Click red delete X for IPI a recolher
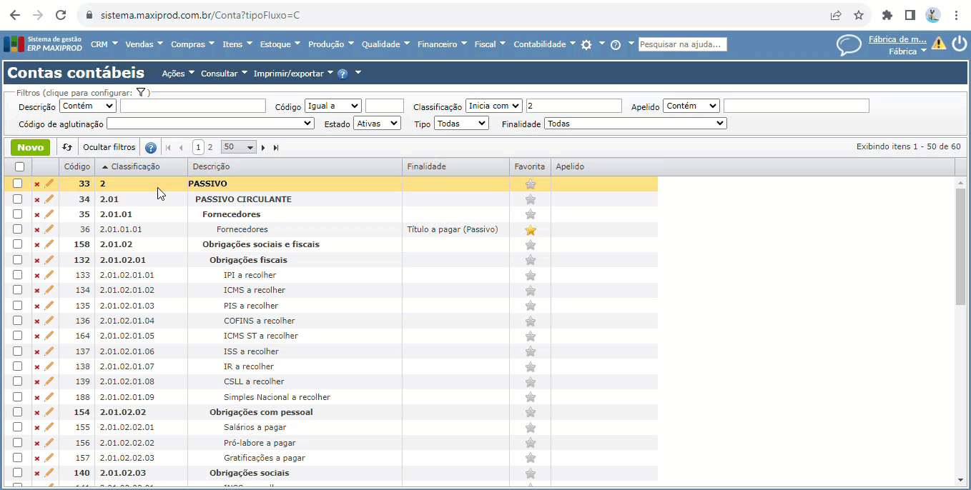Image resolution: width=971 pixels, height=490 pixels. (x=37, y=276)
